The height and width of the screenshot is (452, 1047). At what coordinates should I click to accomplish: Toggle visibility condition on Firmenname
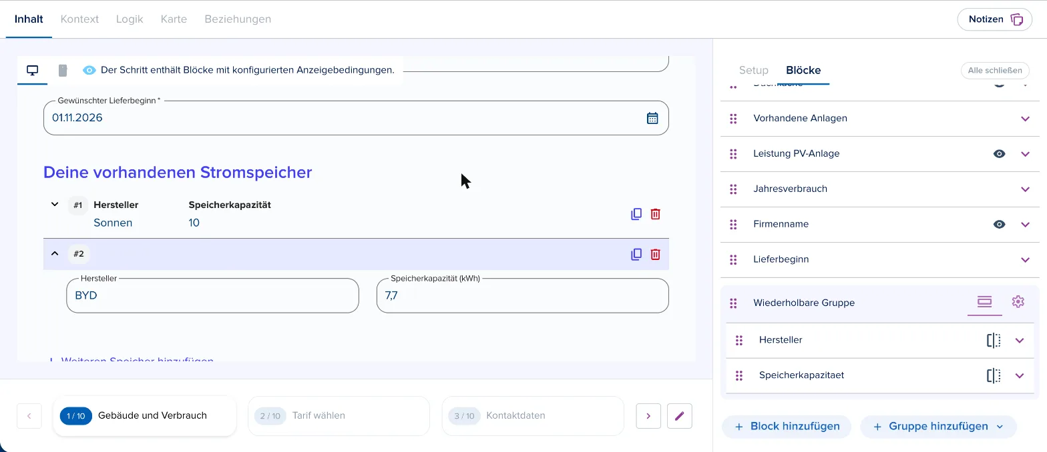999,225
